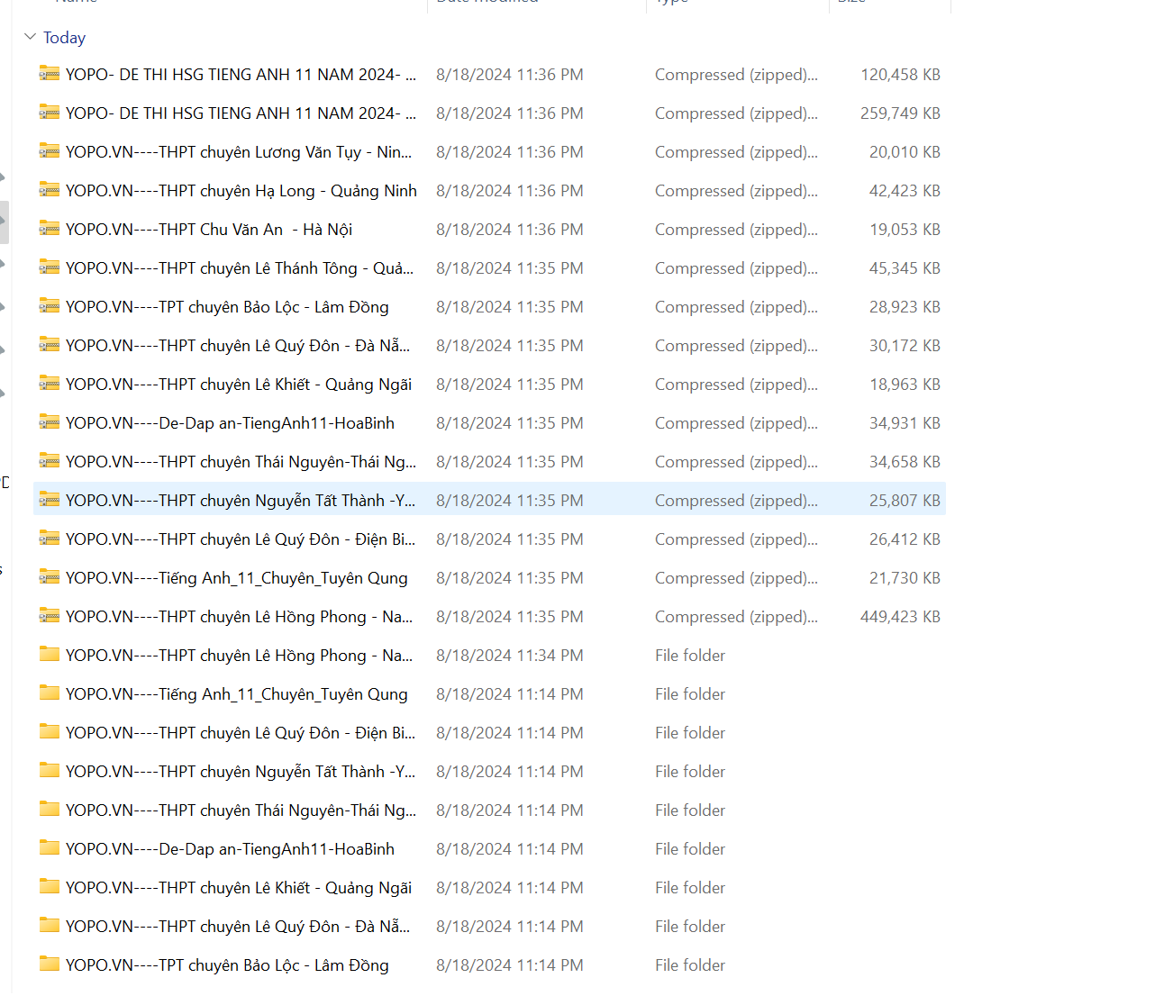Click the size value 449,423 KB
This screenshot has height=996, width=1164.
pyautogui.click(x=900, y=617)
